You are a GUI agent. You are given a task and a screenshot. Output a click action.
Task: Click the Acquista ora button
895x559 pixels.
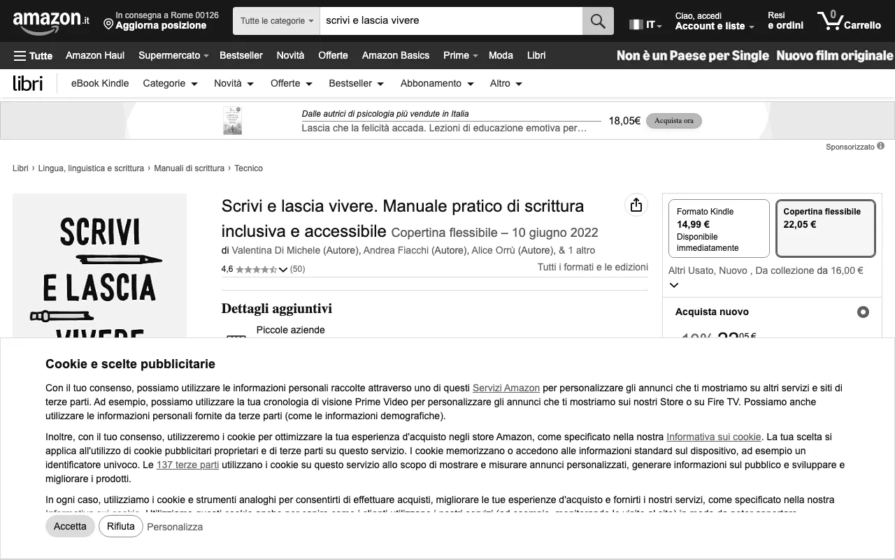(x=673, y=120)
